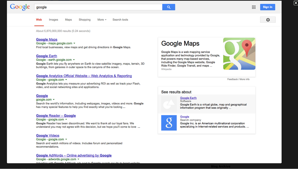Click the Wikipedia source link
This screenshot has height=169, width=298.
point(166,69)
